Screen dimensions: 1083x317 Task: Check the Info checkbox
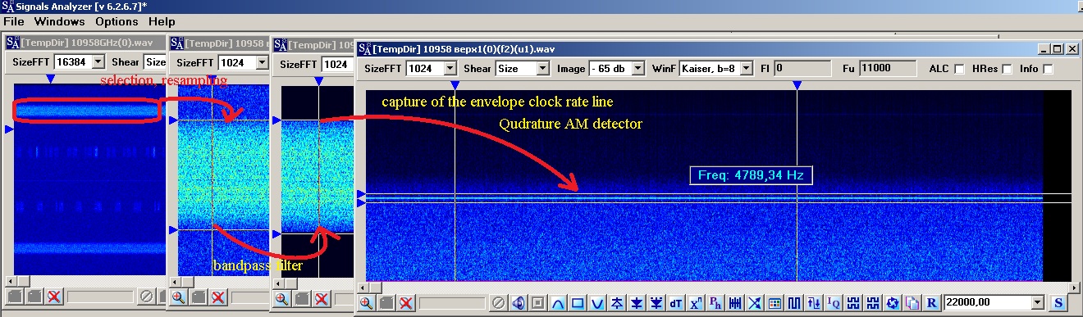tap(1048, 69)
